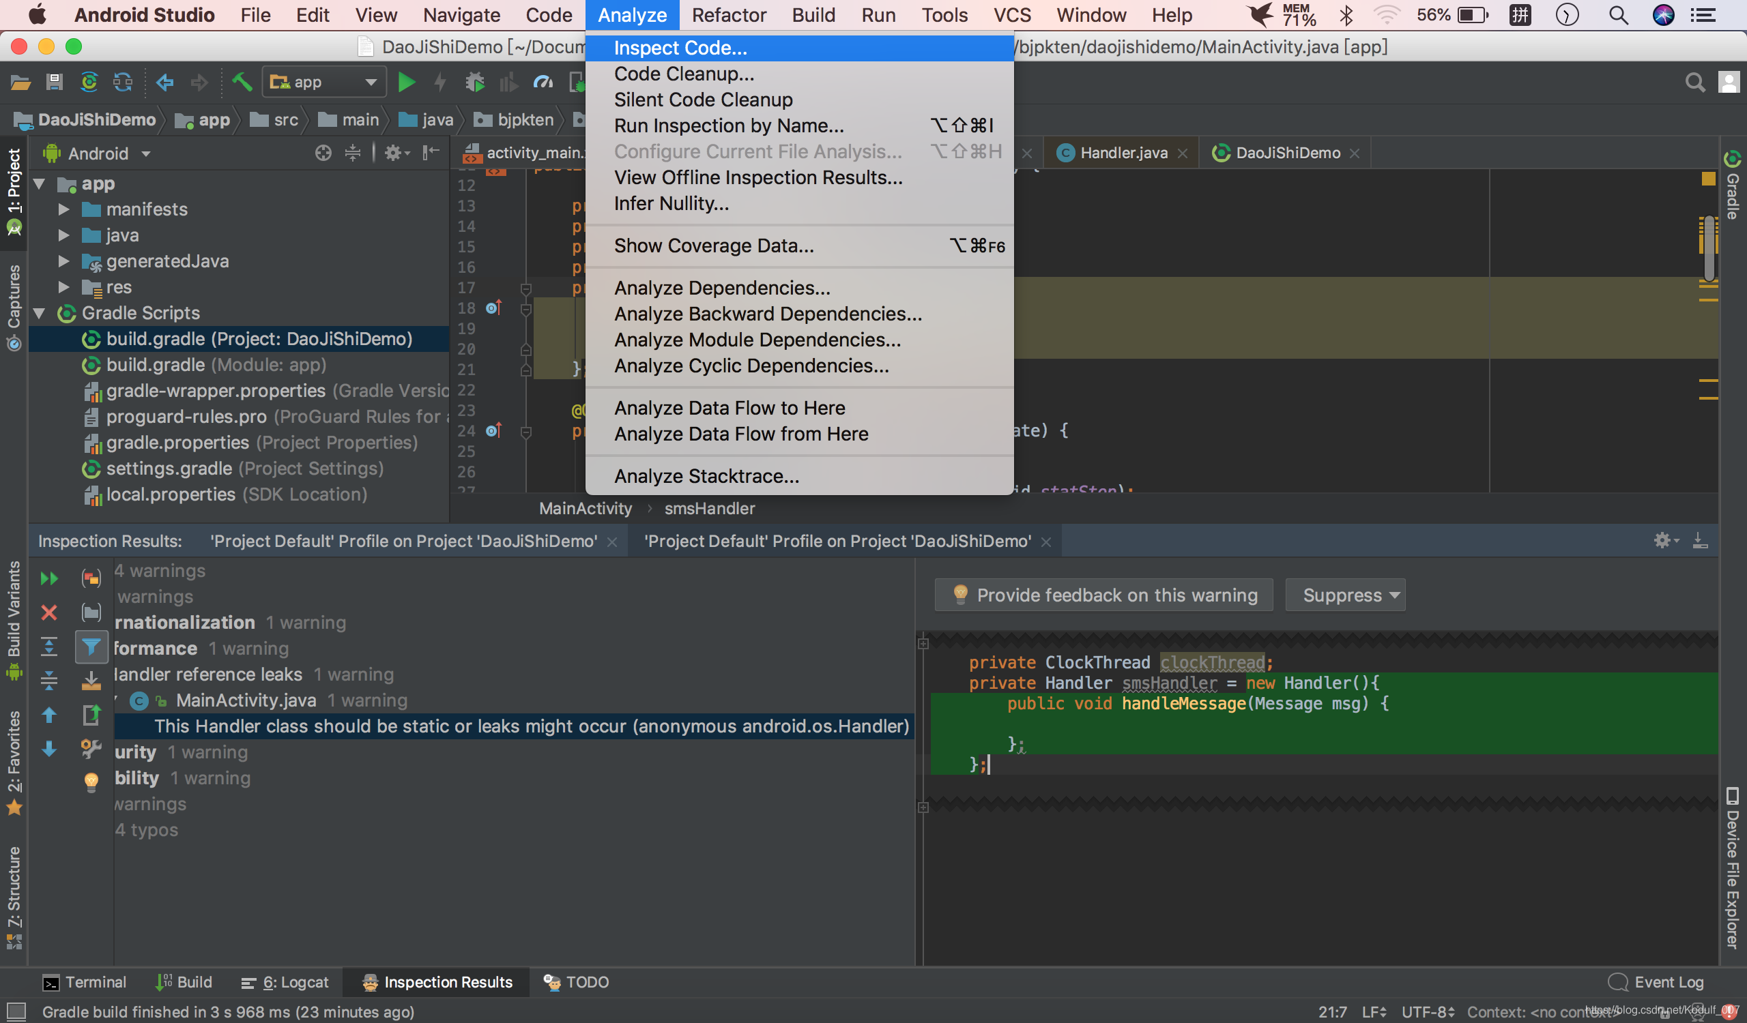Click the yellow analysis status indicator square

1708,179
